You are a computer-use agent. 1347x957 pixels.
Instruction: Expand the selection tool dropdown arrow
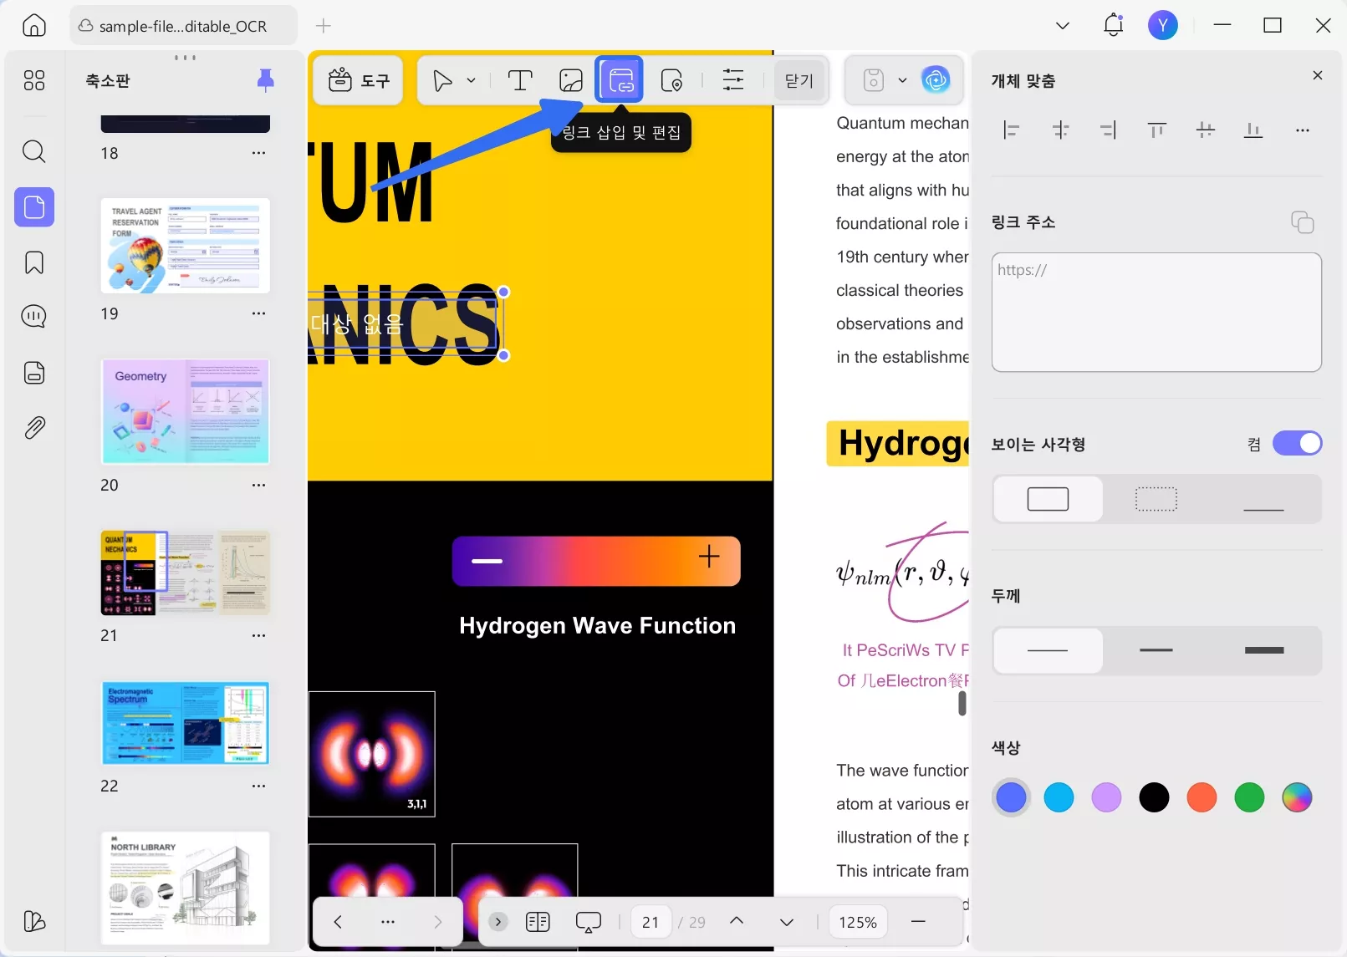click(x=472, y=80)
